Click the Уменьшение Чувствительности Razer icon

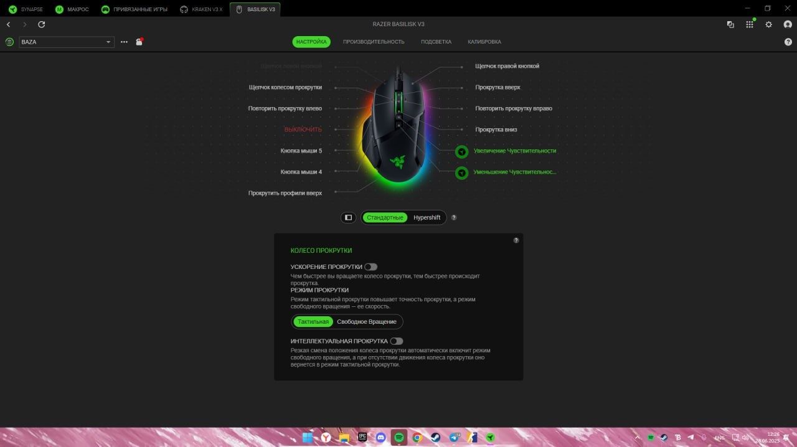coord(461,172)
